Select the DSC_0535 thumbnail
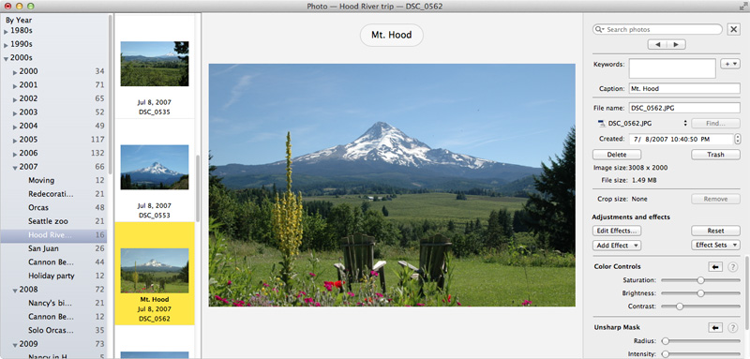750x359 pixels. tap(155, 64)
